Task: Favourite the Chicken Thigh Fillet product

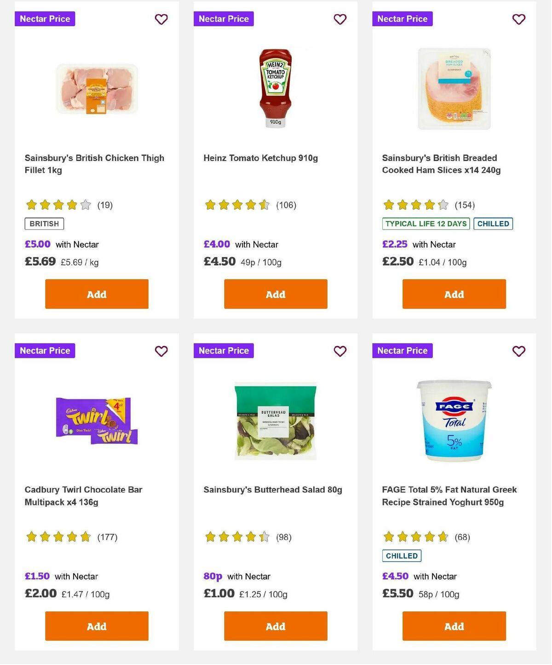Action: [x=161, y=19]
